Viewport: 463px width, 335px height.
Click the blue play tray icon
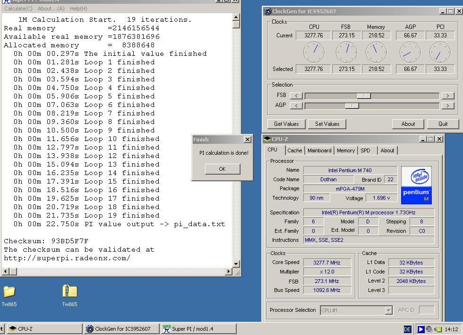coord(421,329)
